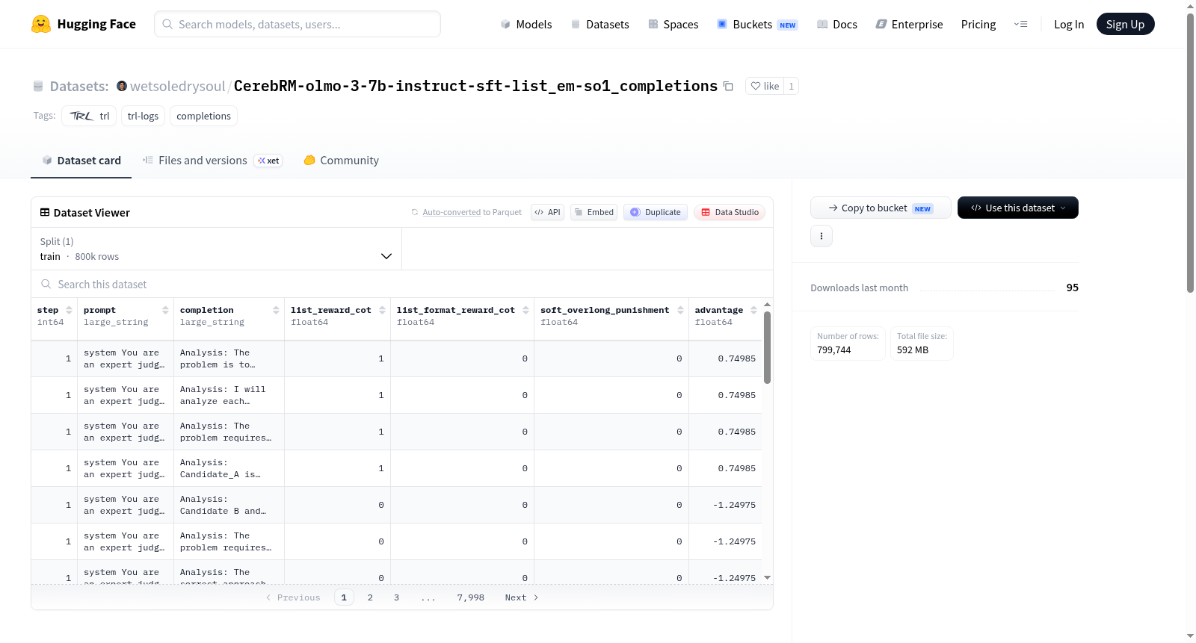
Task: Click the table vertical scrollbar thumb
Action: [767, 347]
